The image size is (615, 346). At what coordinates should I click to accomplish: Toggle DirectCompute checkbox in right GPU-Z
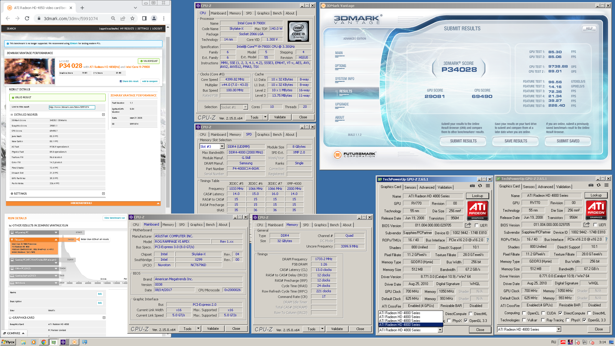560,313
